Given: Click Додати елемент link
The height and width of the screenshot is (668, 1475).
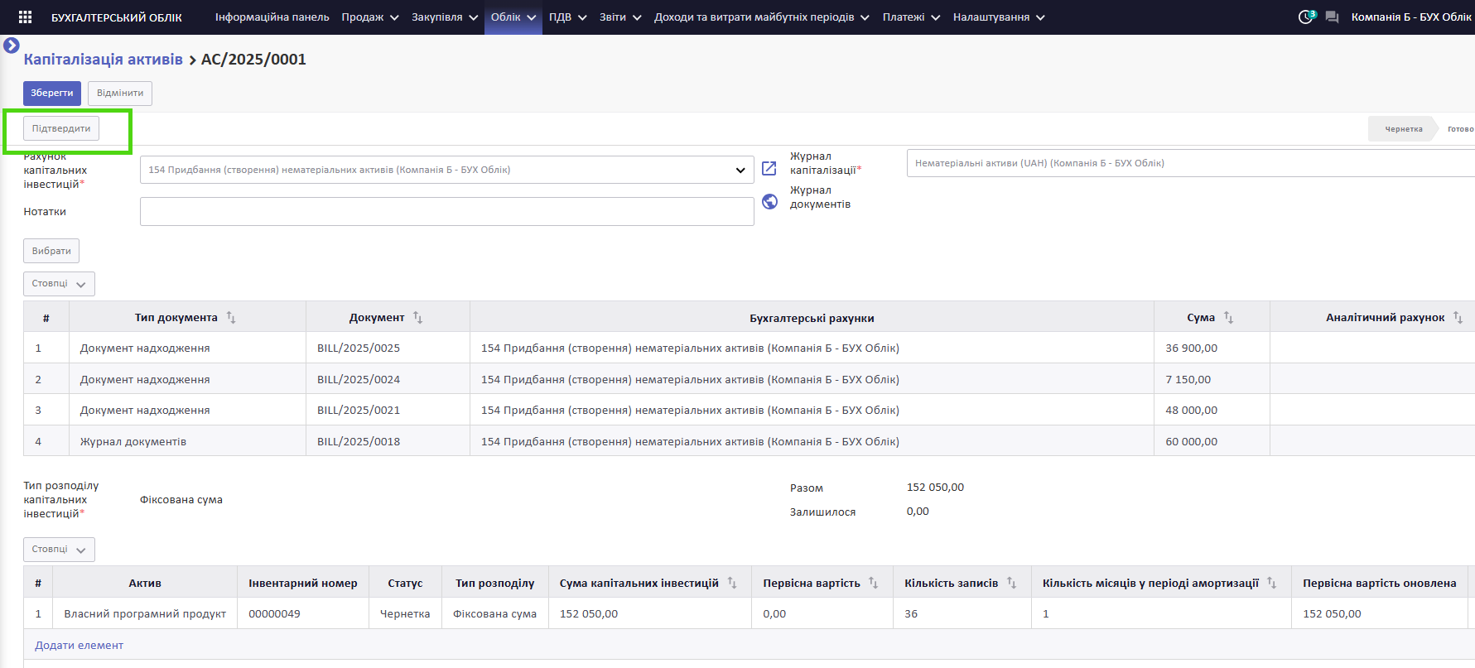Looking at the screenshot, I should coord(79,645).
